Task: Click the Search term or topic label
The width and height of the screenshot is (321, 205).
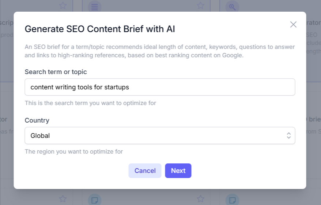Action: pyautogui.click(x=56, y=72)
